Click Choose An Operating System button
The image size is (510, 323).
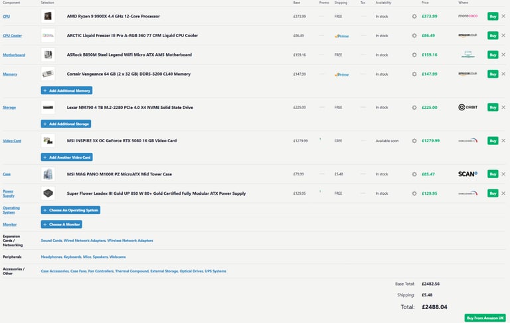pyautogui.click(x=70, y=210)
